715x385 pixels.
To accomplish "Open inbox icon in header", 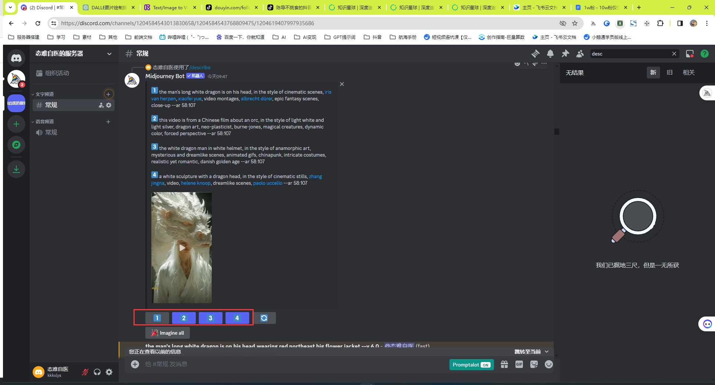I will pyautogui.click(x=690, y=54).
